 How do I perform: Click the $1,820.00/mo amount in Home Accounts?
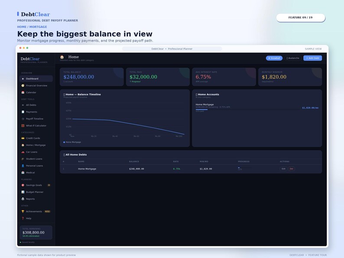pyautogui.click(x=310, y=108)
